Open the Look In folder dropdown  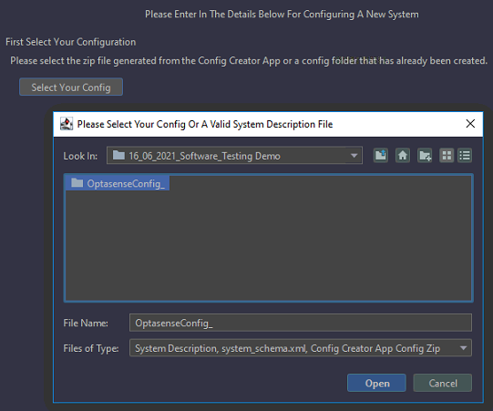[x=234, y=155]
